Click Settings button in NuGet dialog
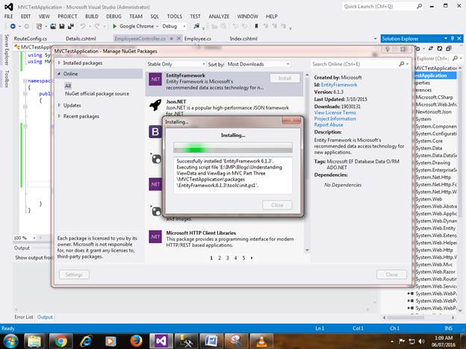The image size is (466, 349). click(x=74, y=274)
